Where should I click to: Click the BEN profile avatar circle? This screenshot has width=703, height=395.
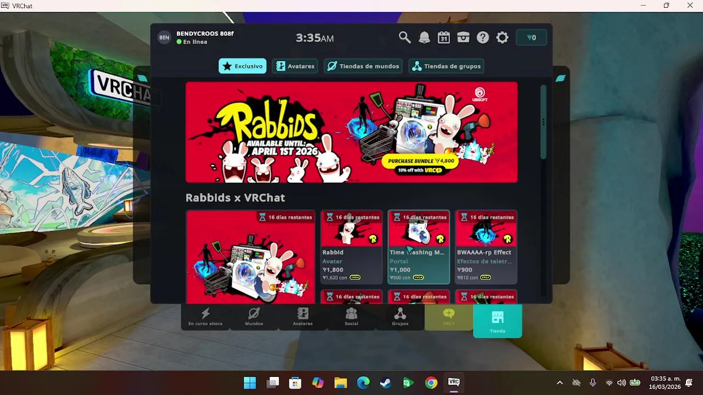click(x=164, y=37)
